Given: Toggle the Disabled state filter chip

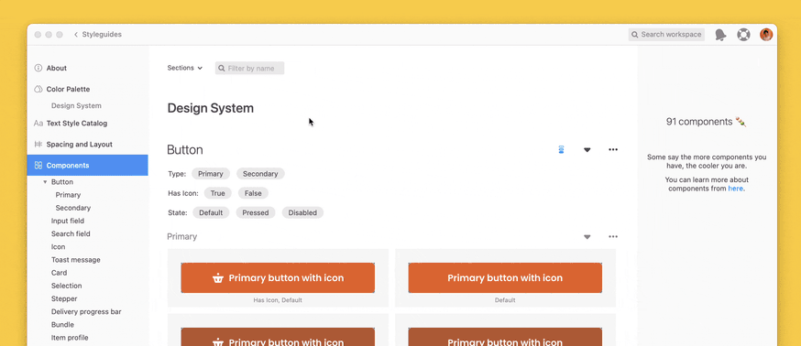Looking at the screenshot, I should [302, 212].
